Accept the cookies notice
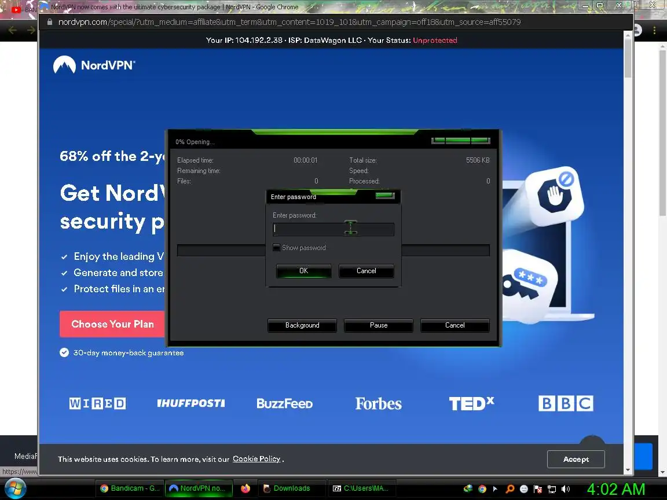The image size is (667, 500). click(x=576, y=459)
